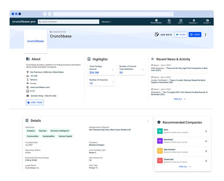Click the Add Note pencil icon
224x181 pixels.
(x=157, y=34)
